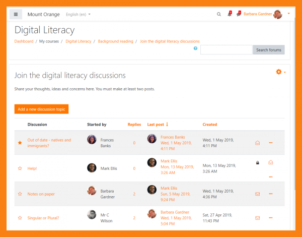Open the hamburger navigation drawer
The image size is (302, 237).
pyautogui.click(x=16, y=14)
